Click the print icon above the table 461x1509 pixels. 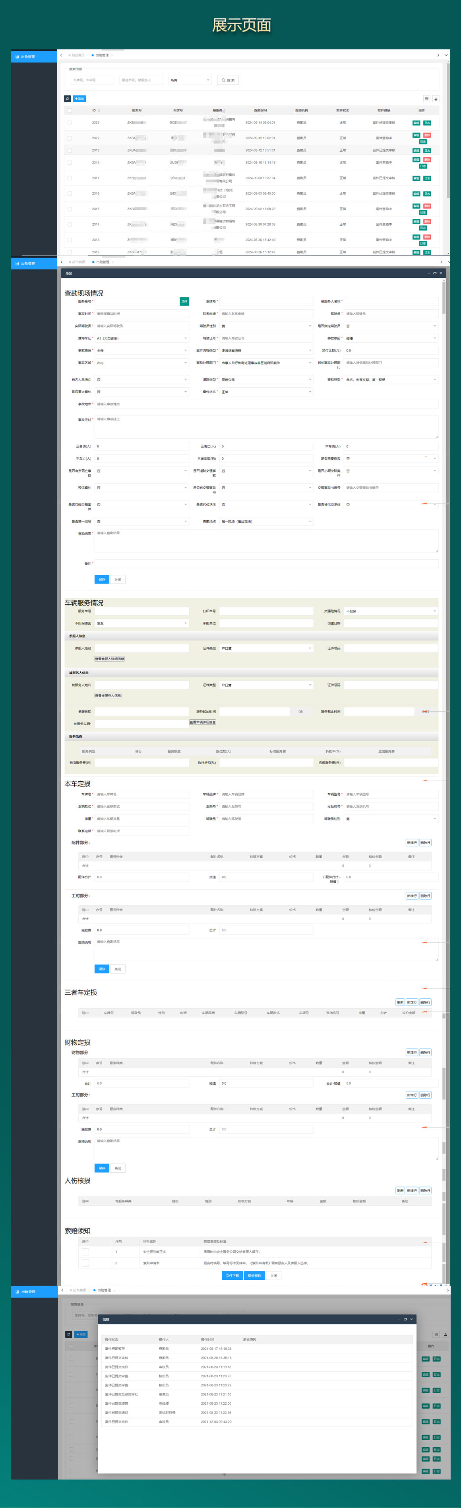click(x=436, y=98)
